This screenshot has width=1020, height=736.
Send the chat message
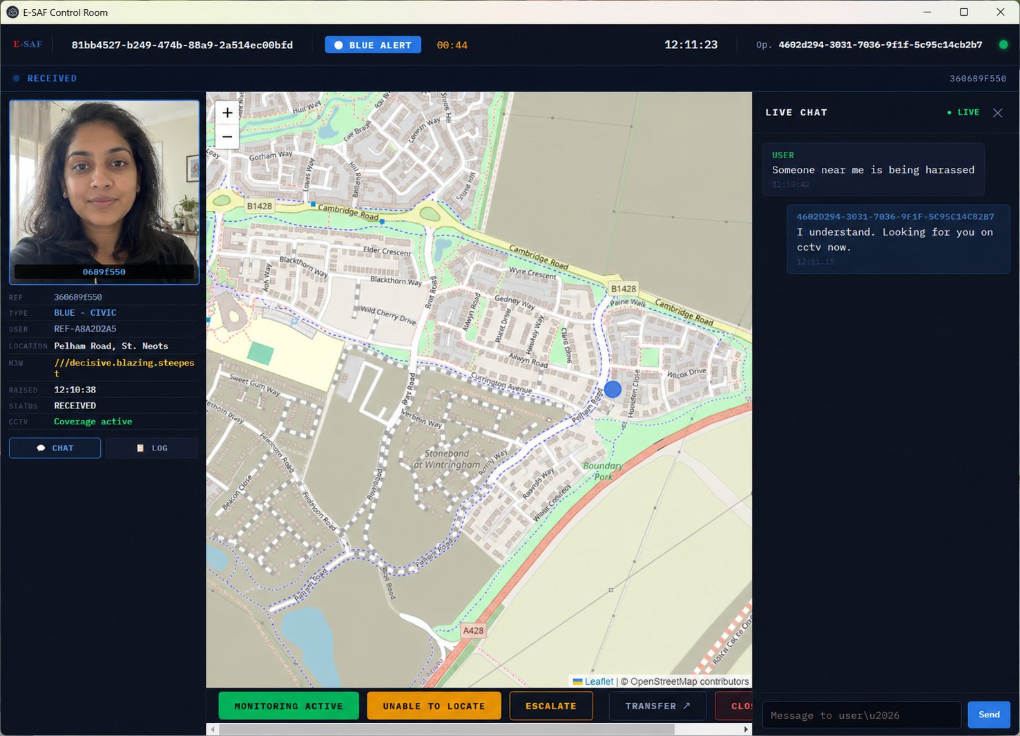(988, 715)
